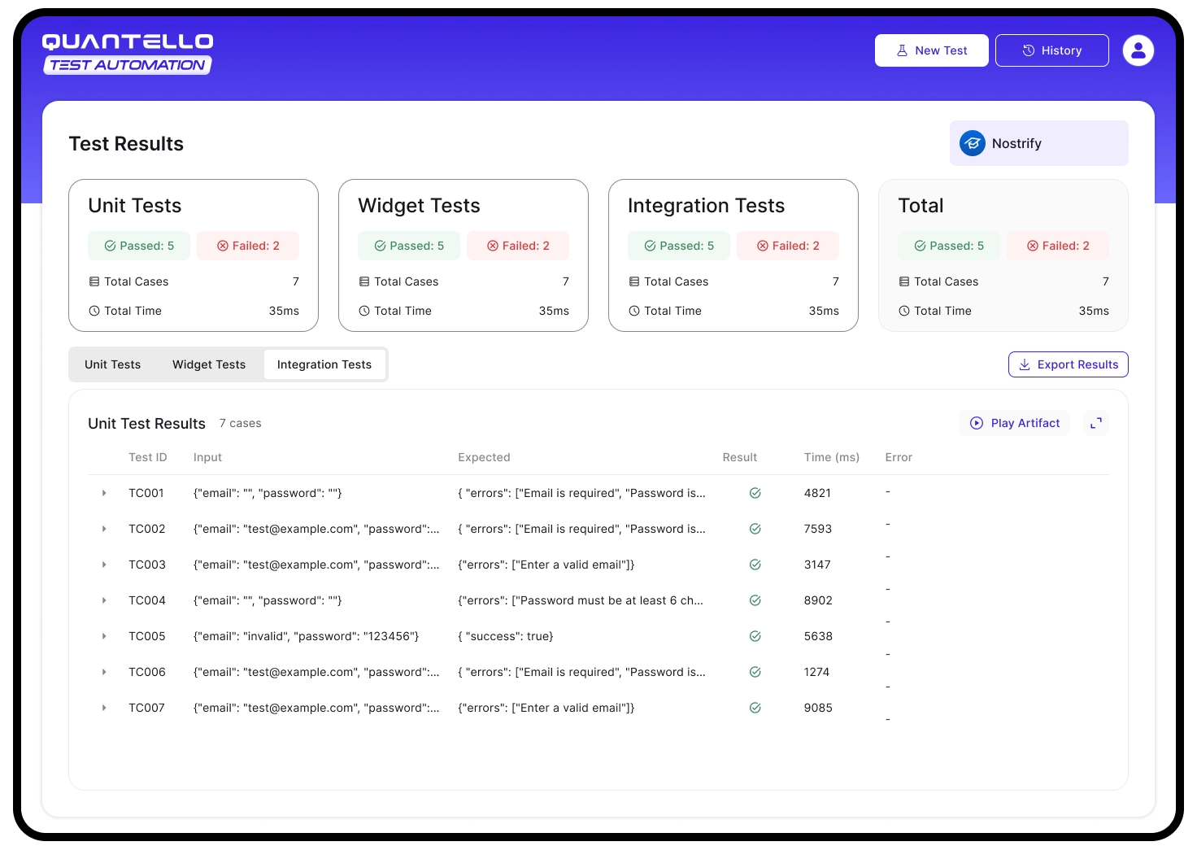1197x859 pixels.
Task: Click the passed check icon in TC004 row
Action: 755,600
